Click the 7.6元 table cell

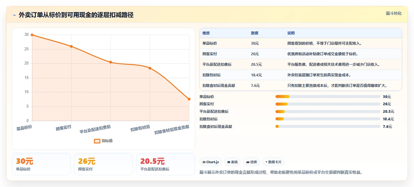[255, 86]
